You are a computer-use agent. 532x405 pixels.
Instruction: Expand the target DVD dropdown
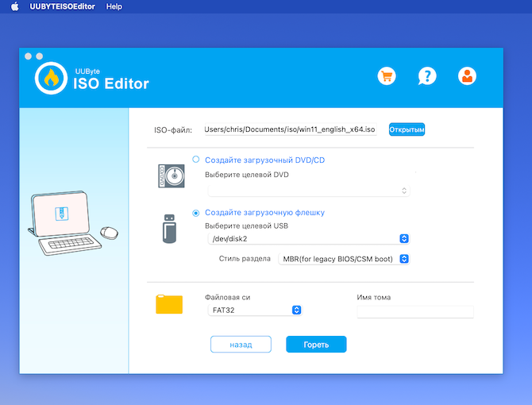click(309, 191)
